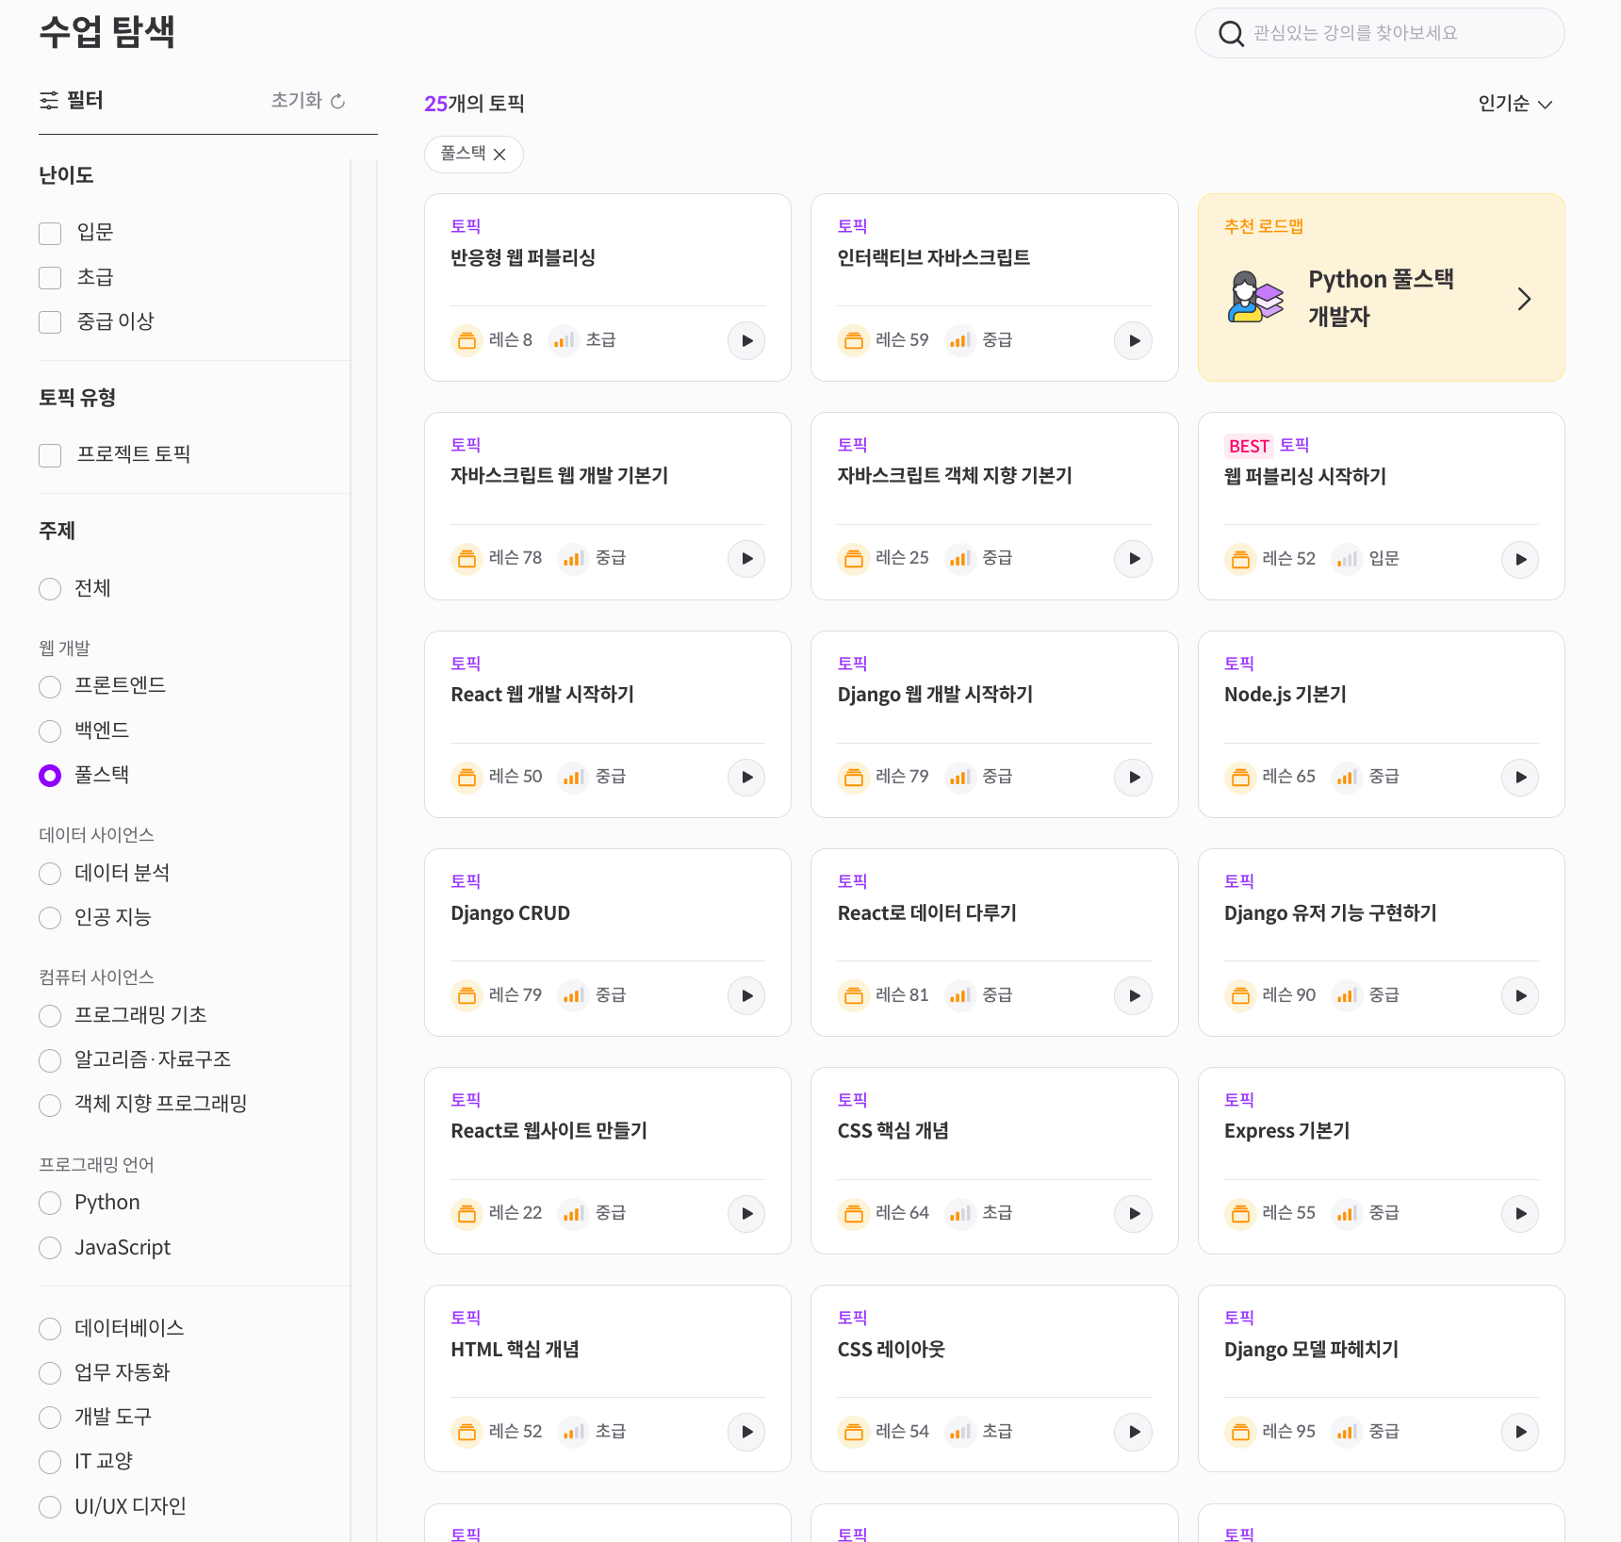This screenshot has height=1542, width=1621.
Task: Play the CSS 핵심 개념 topic
Action: (x=1134, y=1214)
